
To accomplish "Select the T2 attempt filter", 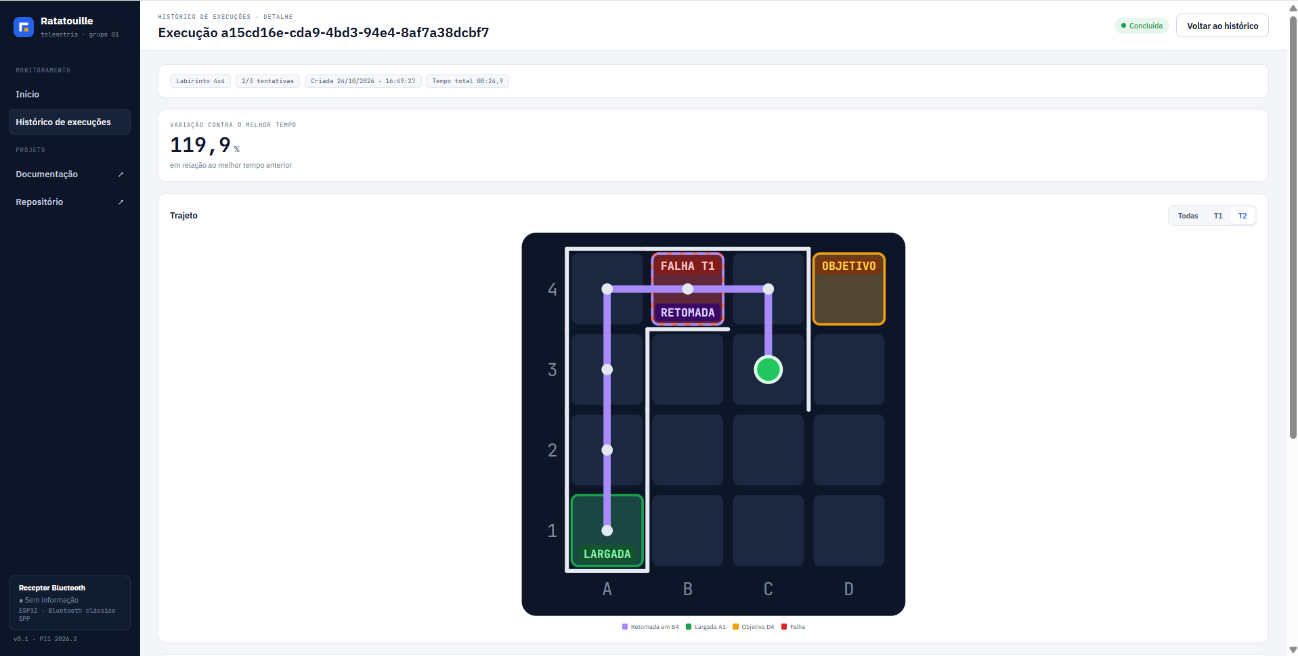I will click(x=1242, y=216).
